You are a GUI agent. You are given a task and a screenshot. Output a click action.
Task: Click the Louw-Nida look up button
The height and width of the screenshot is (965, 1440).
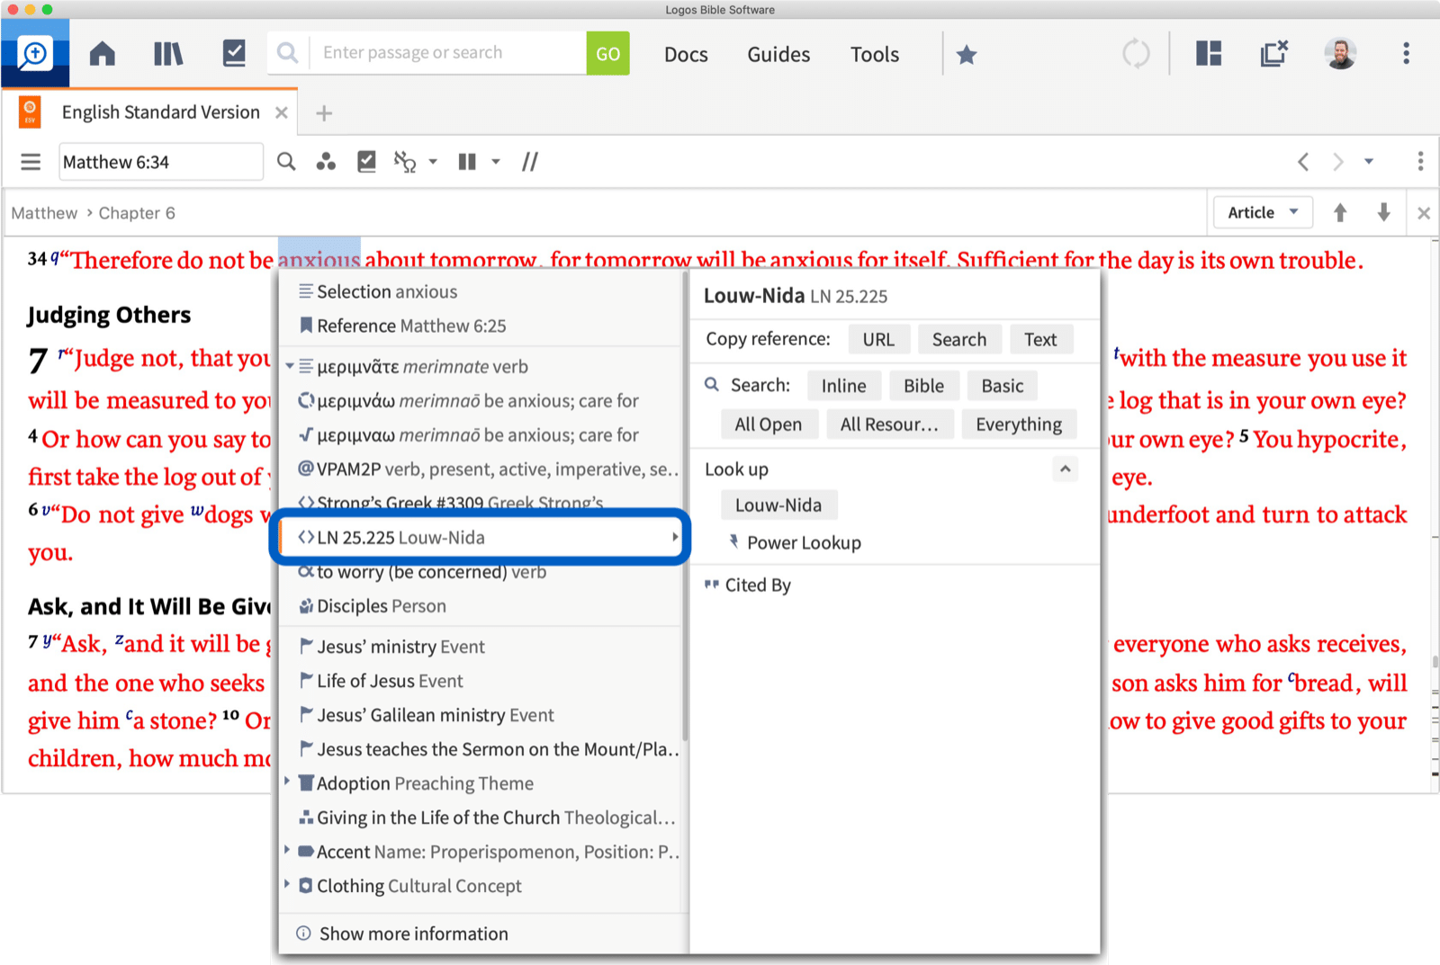click(778, 505)
